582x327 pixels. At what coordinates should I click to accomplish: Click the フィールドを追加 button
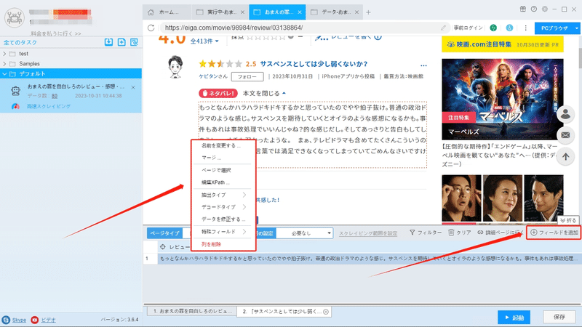point(554,233)
